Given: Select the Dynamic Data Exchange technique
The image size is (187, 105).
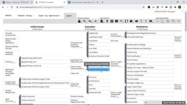Looking at the screenshot, I should point(99,69).
